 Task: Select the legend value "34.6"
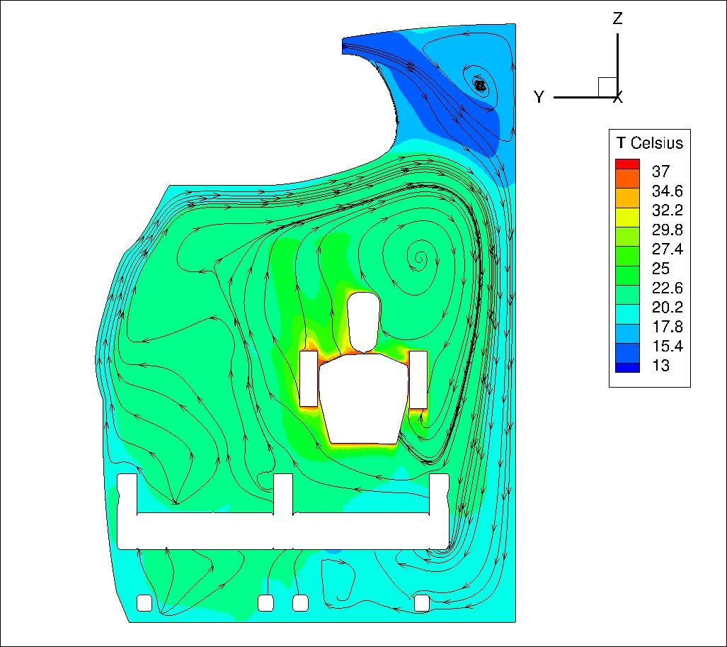[668, 191]
